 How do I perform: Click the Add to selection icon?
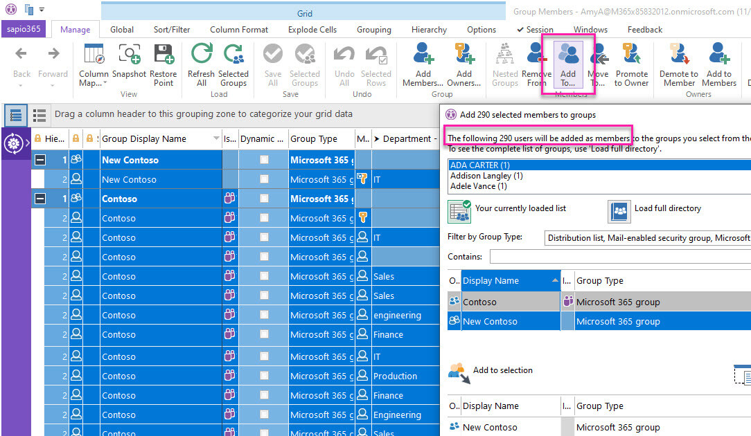459,373
